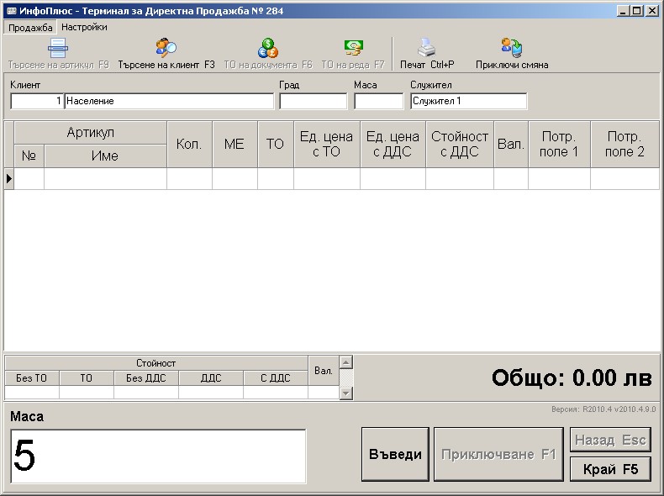Click the row discount money icon (F7)

pyautogui.click(x=354, y=48)
